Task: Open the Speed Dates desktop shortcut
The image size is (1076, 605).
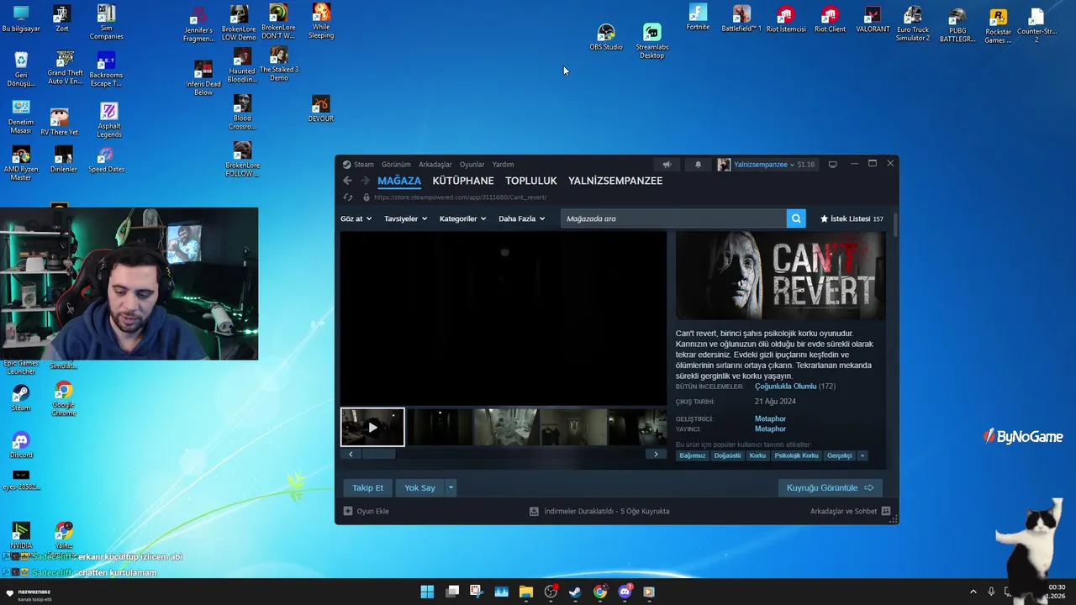Action: 106,160
